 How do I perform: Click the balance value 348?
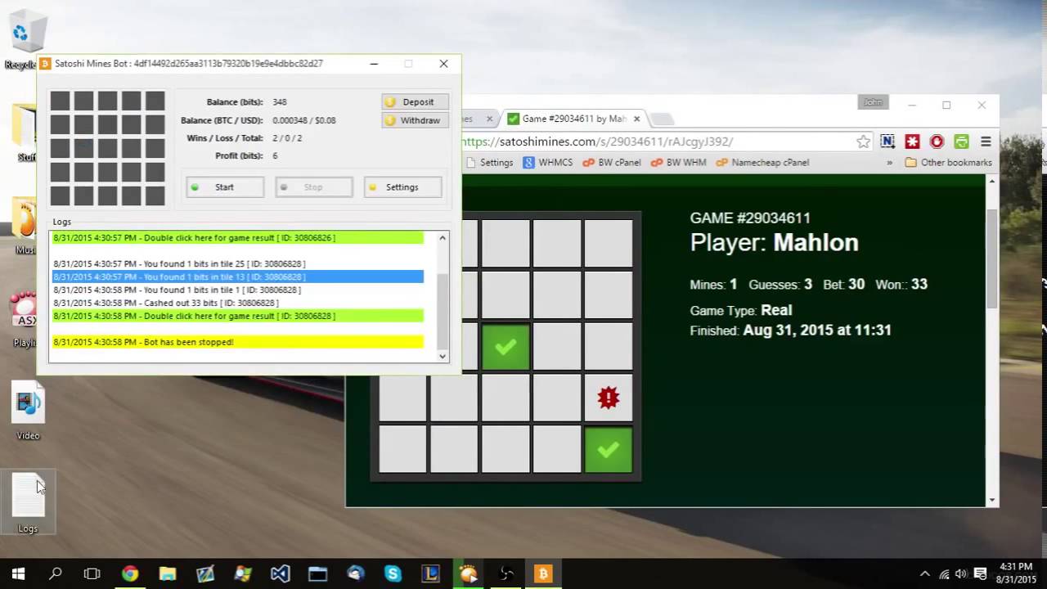[x=280, y=102]
